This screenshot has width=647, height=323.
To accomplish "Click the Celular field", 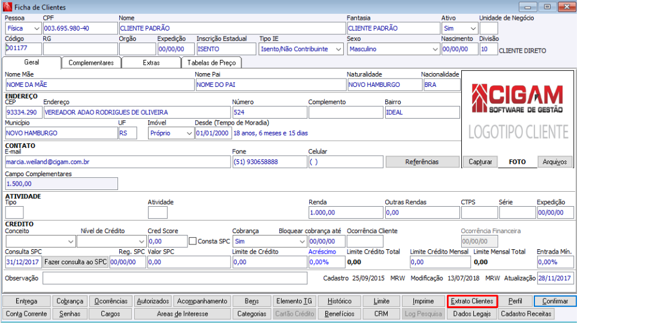I will [x=346, y=162].
